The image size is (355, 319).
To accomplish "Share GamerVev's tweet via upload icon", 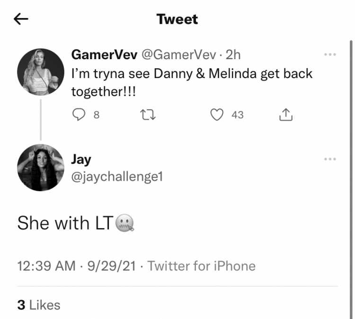I will pyautogui.click(x=286, y=115).
